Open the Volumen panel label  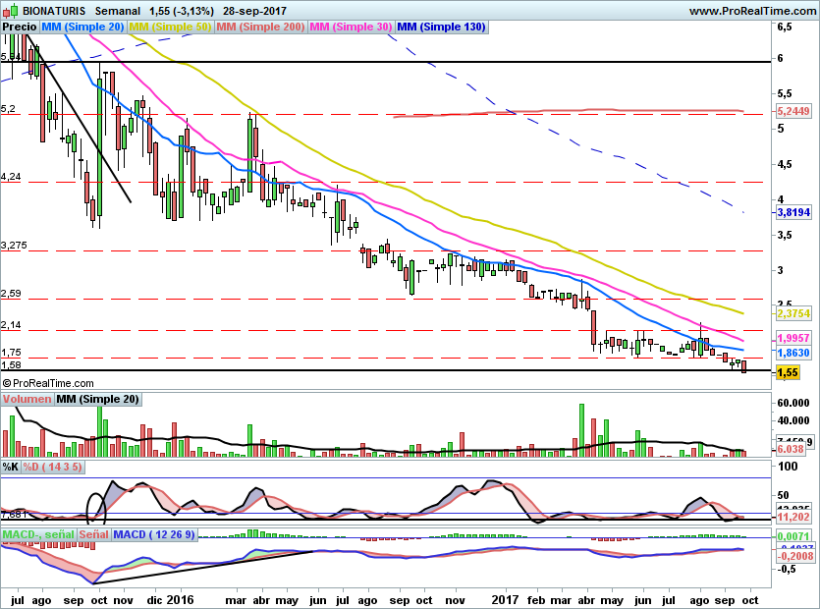[x=27, y=399]
